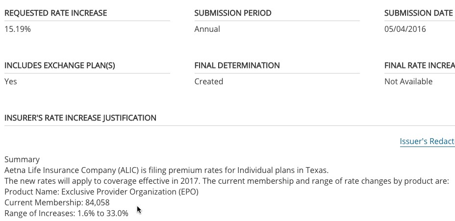Click the Requested Rate Increase heading
This screenshot has height=221, width=455.
pyautogui.click(x=55, y=13)
